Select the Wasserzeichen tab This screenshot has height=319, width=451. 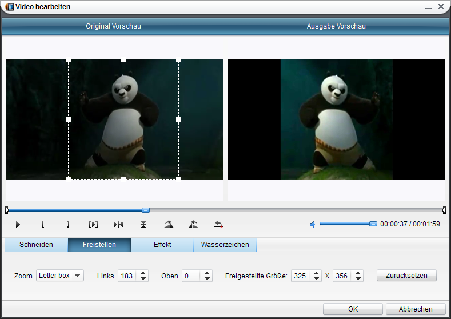[x=225, y=245]
